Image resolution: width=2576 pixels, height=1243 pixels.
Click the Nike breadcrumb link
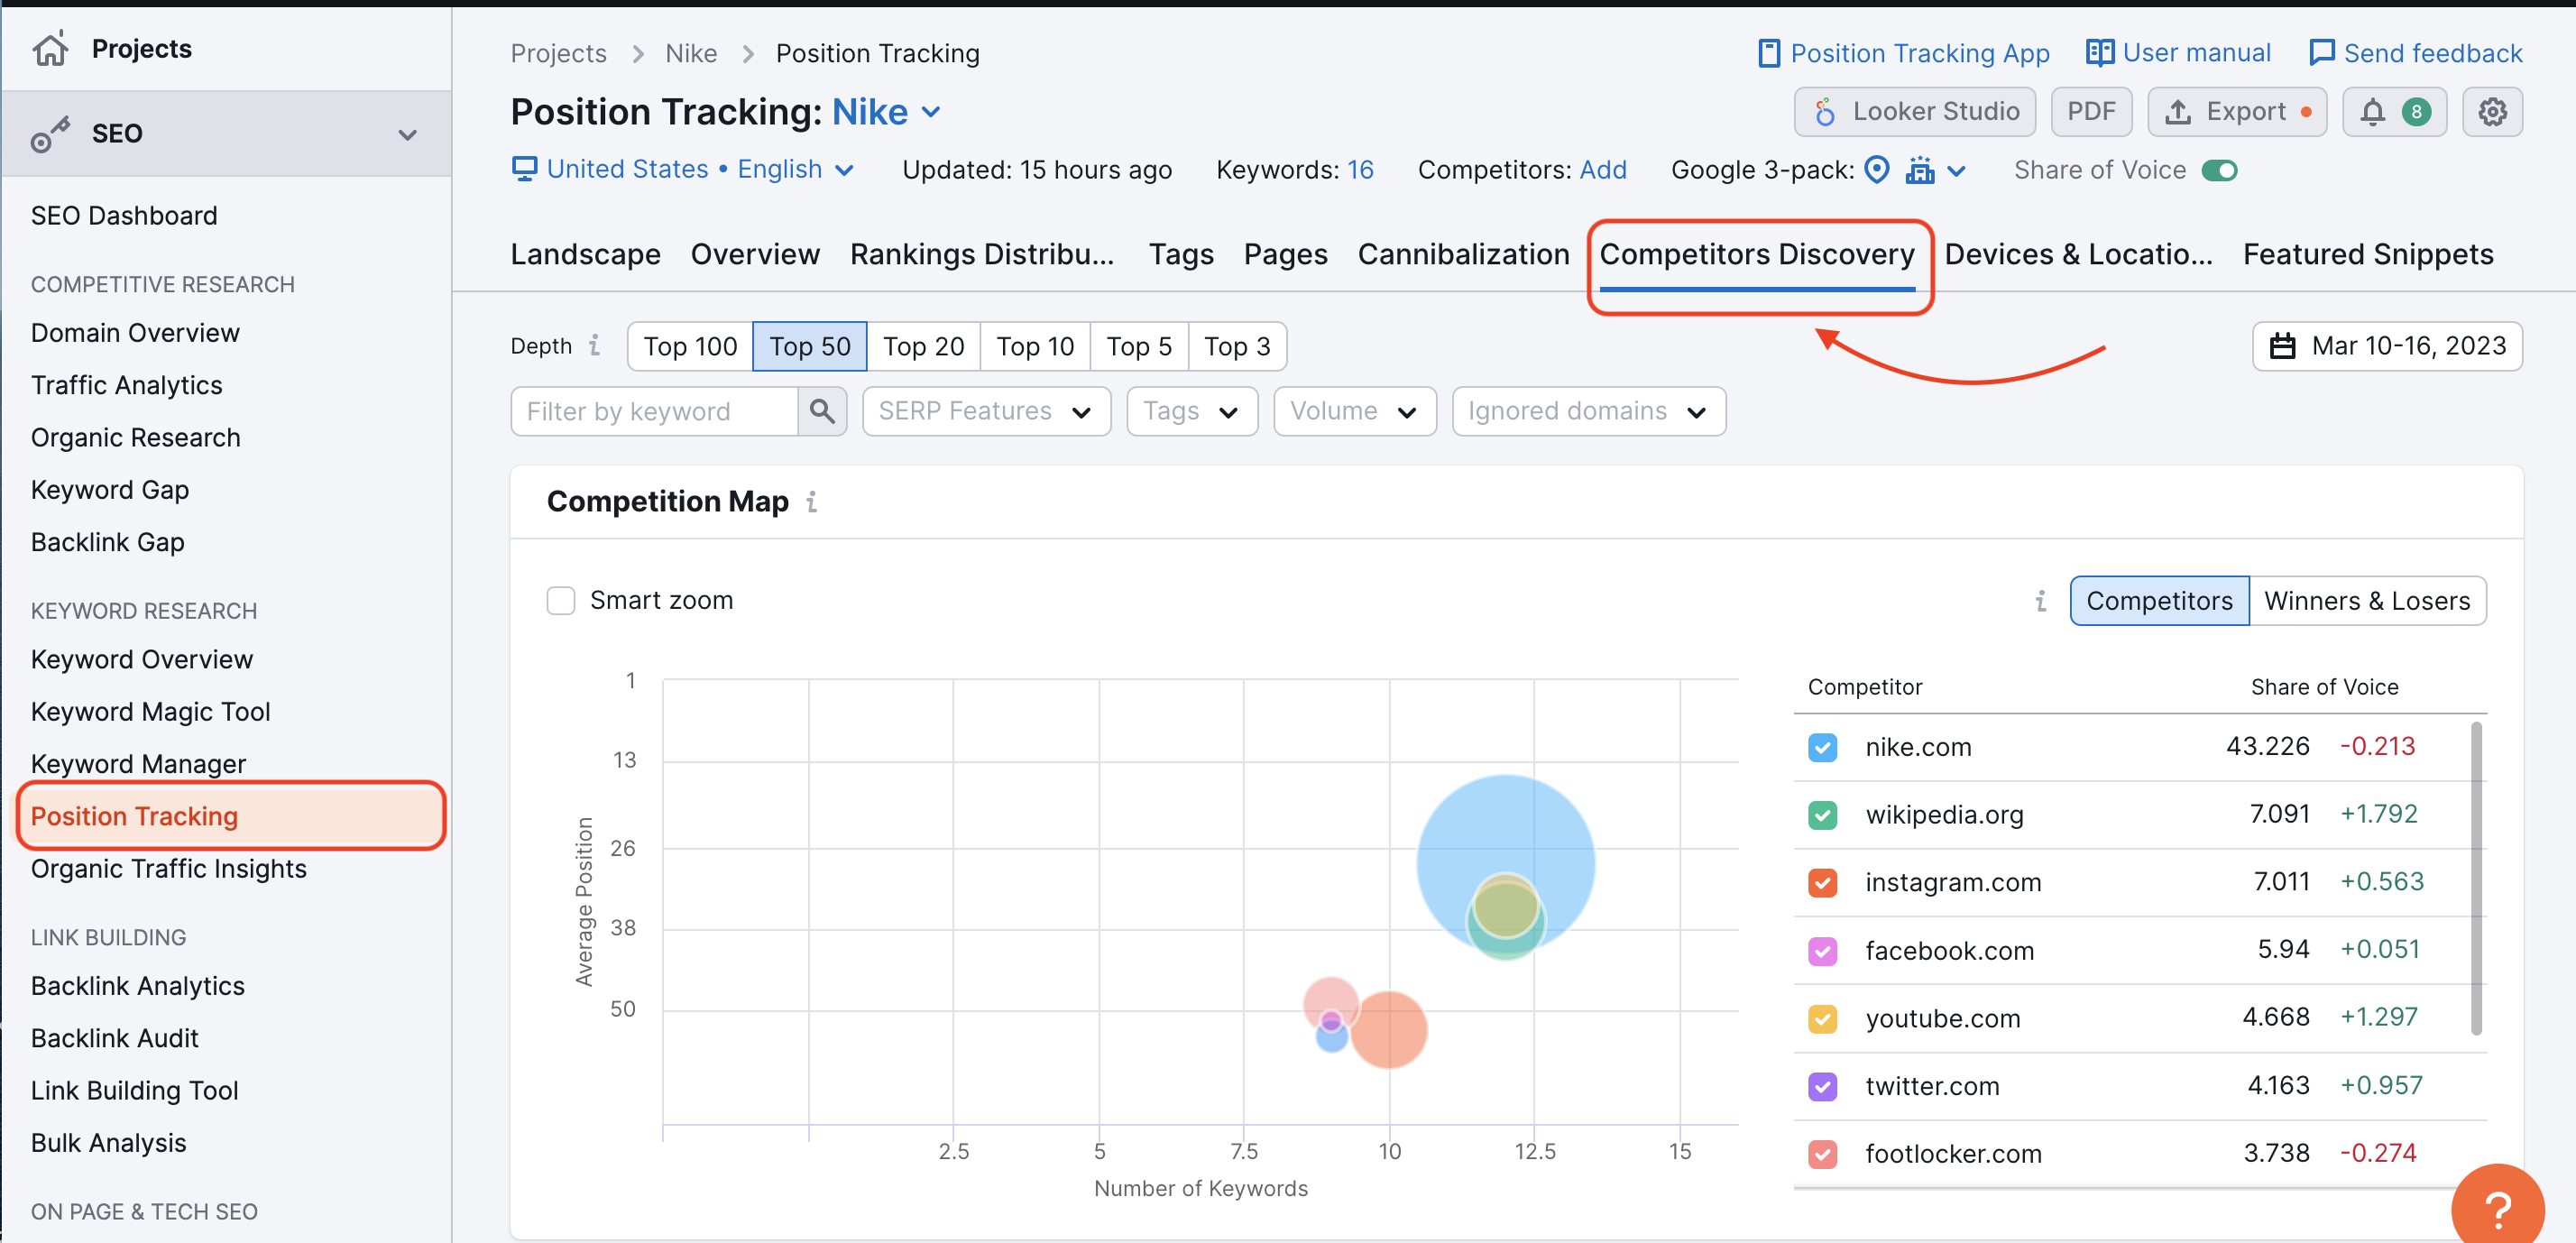click(x=690, y=53)
